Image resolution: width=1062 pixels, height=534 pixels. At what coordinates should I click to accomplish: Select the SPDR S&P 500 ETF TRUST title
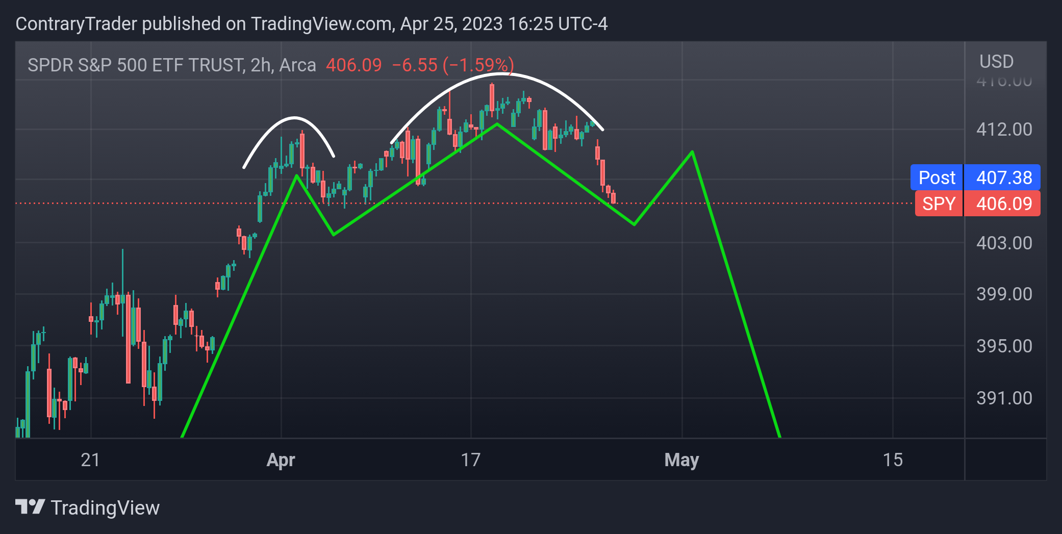click(x=172, y=65)
